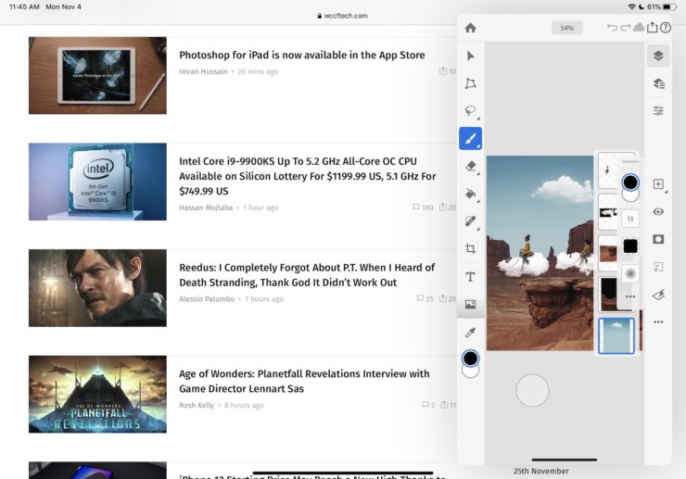This screenshot has height=479, width=686.
Task: Select the Move tool arrow
Action: (x=470, y=56)
